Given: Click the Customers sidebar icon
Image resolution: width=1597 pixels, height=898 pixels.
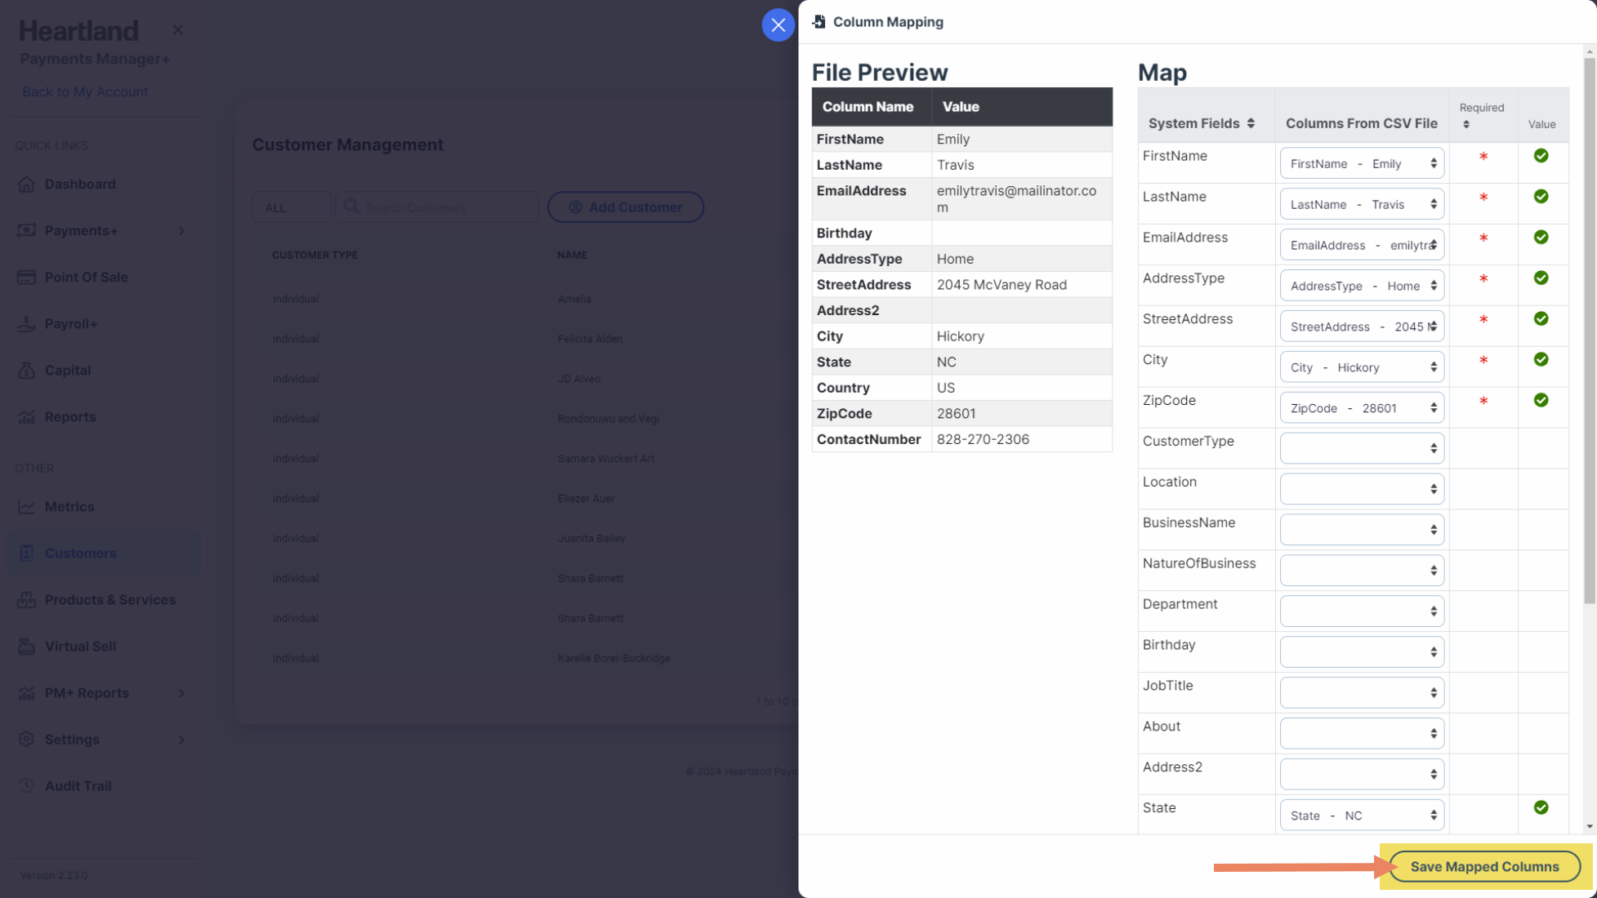Looking at the screenshot, I should pyautogui.click(x=26, y=553).
